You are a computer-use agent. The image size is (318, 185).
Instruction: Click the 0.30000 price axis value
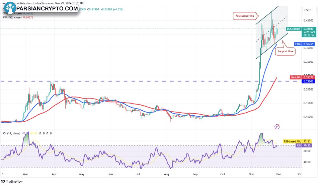coord(308,62)
